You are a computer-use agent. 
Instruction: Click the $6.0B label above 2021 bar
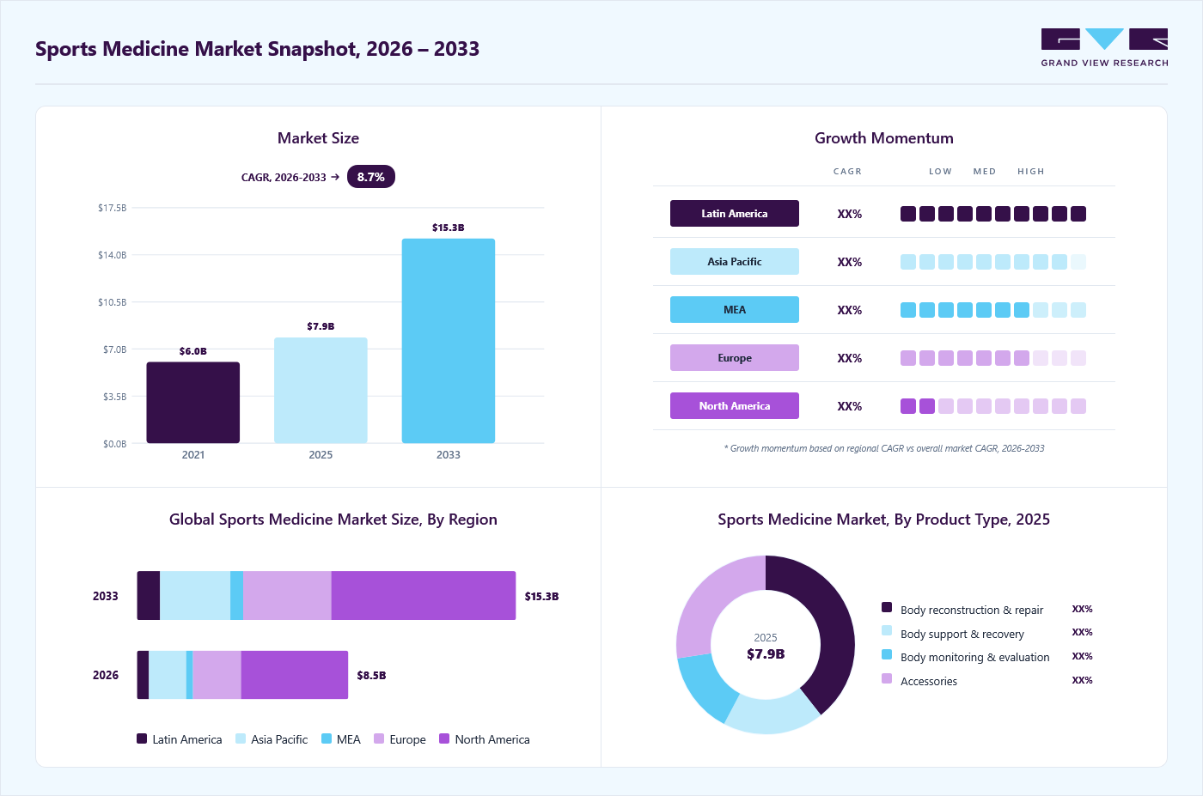[x=193, y=351]
